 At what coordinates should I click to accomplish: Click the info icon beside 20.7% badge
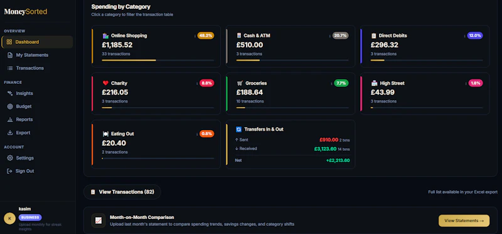[330, 36]
